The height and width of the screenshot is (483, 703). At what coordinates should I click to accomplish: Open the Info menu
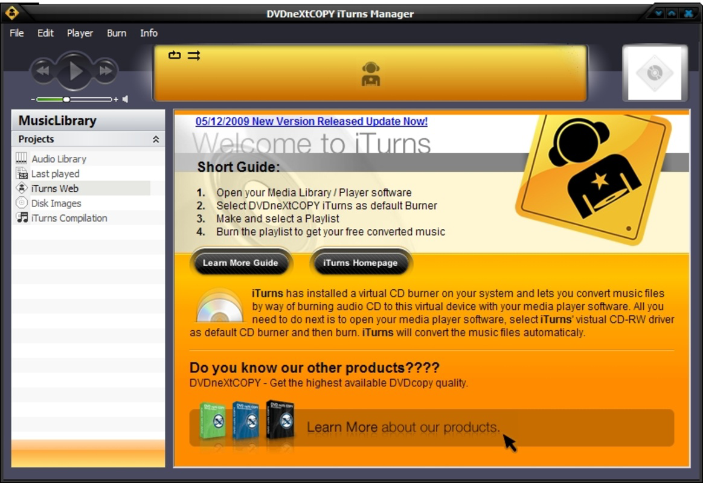click(149, 33)
